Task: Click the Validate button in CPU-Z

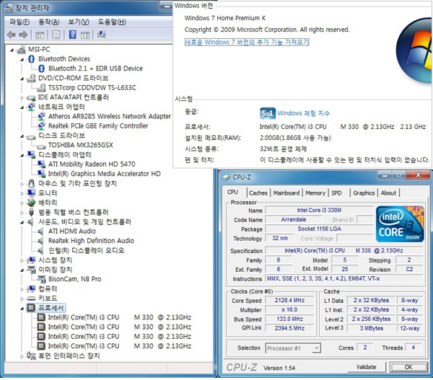Action: pyautogui.click(x=366, y=367)
